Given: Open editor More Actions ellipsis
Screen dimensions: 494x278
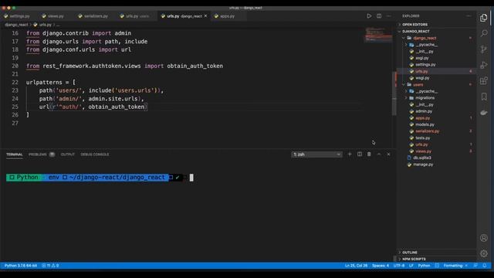Looking at the screenshot, I should coord(388,15).
